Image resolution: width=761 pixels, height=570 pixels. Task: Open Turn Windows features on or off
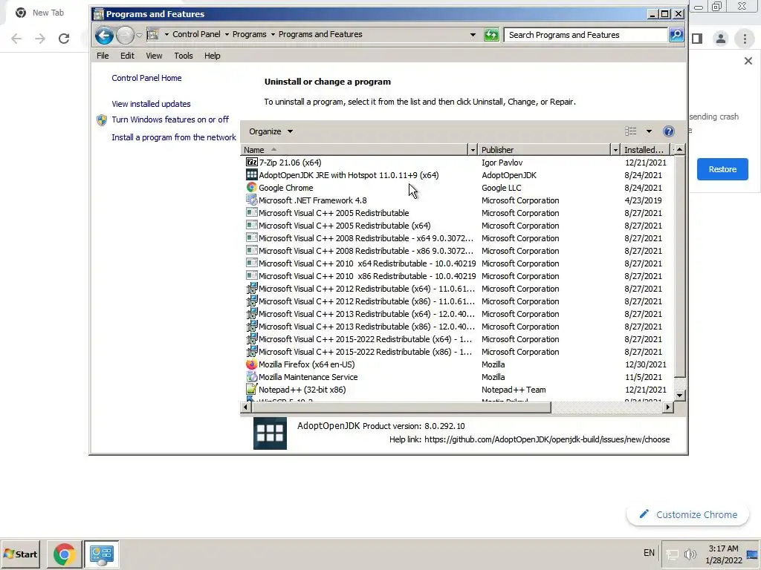pyautogui.click(x=170, y=119)
